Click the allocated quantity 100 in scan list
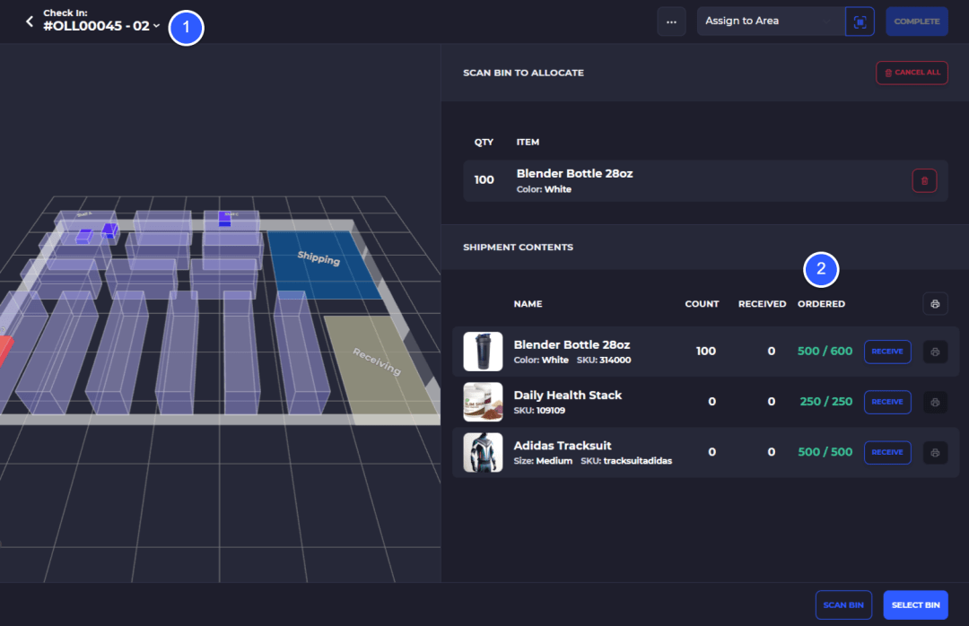Viewport: 969px width, 626px height. [484, 180]
